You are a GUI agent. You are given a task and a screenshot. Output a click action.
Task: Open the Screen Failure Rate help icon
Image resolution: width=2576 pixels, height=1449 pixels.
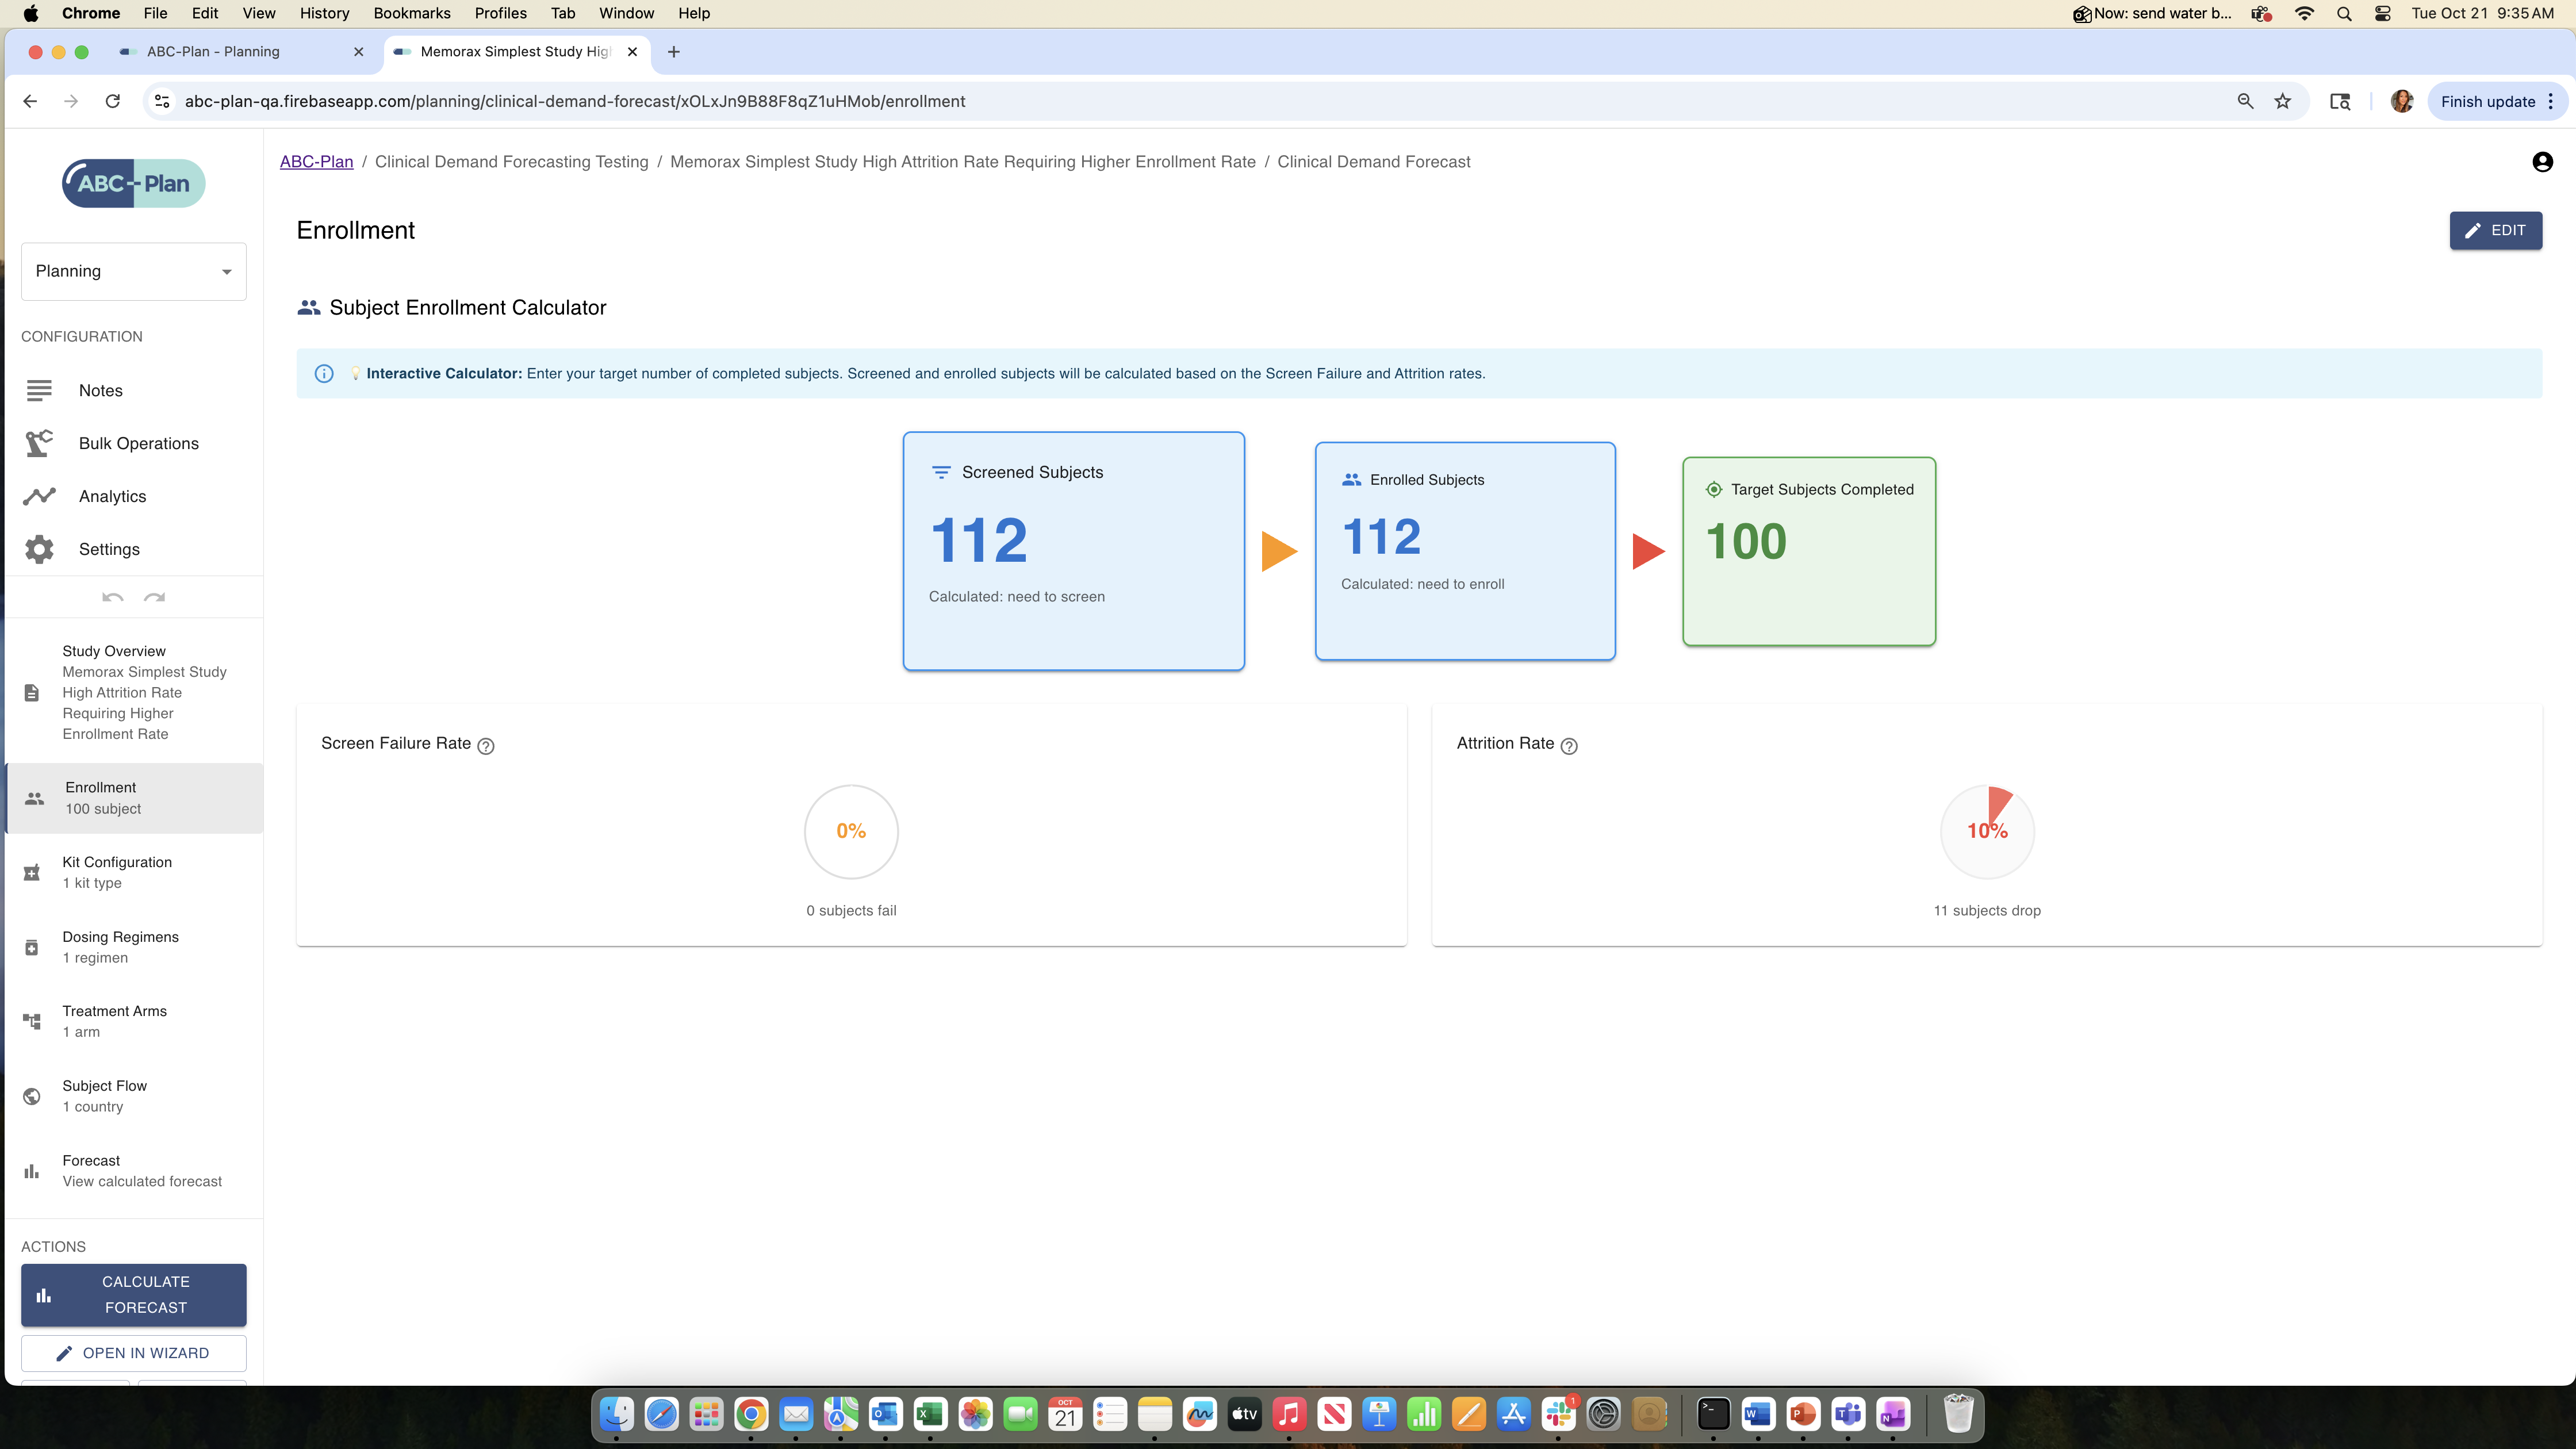coord(486,746)
